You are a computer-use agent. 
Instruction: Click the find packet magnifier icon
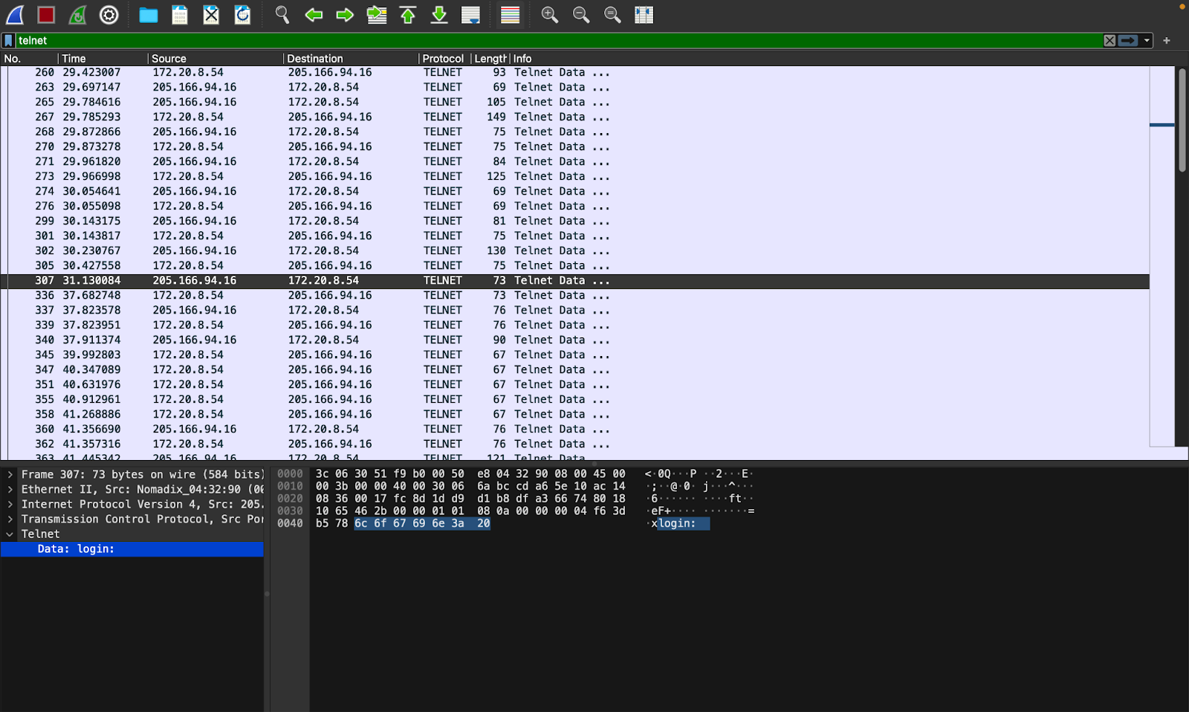pyautogui.click(x=282, y=15)
